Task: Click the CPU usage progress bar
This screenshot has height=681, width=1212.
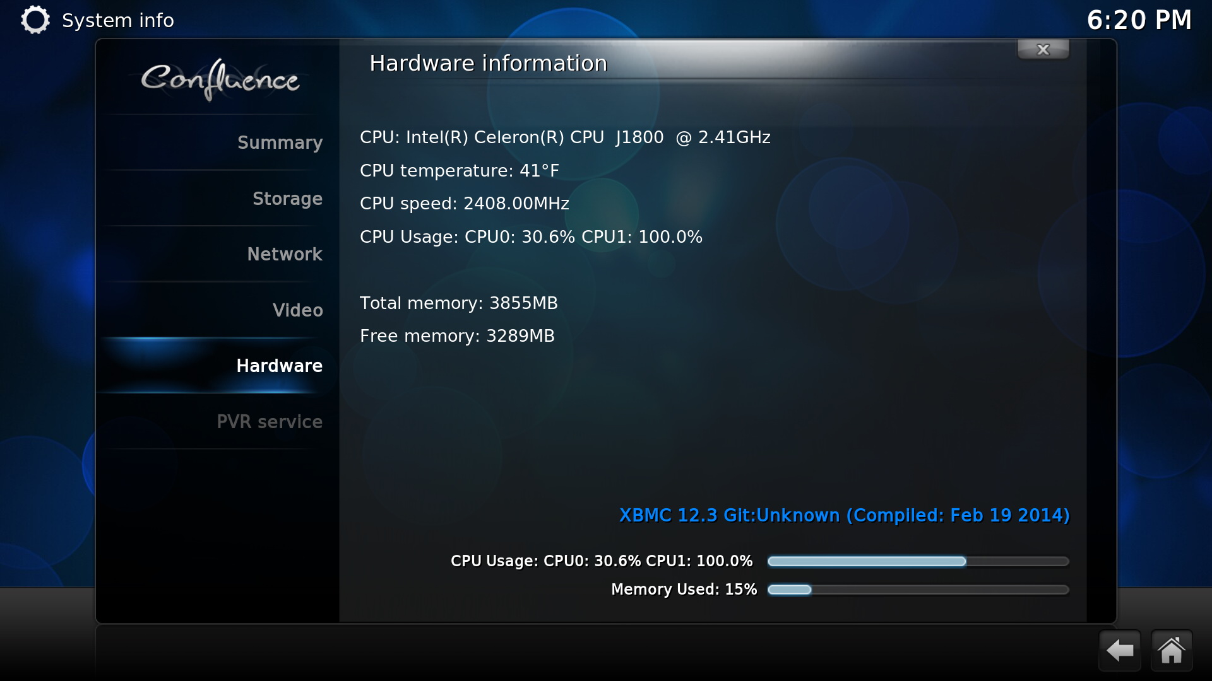Action: (x=918, y=561)
